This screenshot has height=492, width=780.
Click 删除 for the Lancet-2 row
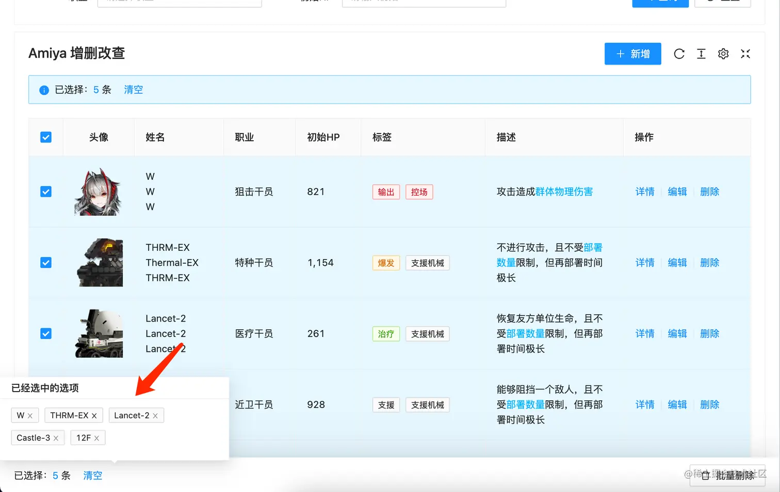(x=710, y=334)
